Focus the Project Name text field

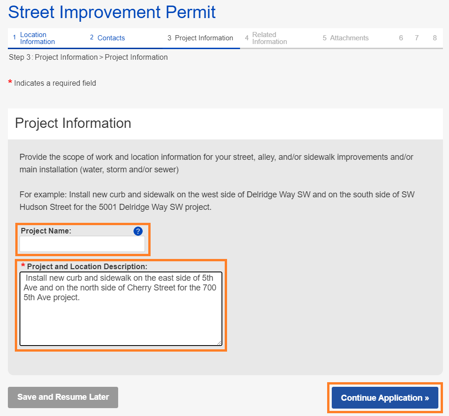pyautogui.click(x=82, y=244)
